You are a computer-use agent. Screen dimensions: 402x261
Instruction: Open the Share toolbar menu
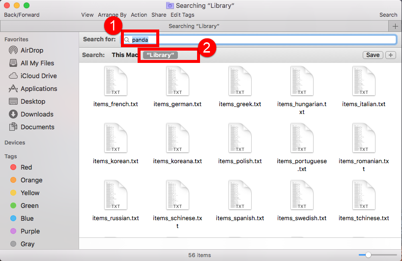pos(159,15)
